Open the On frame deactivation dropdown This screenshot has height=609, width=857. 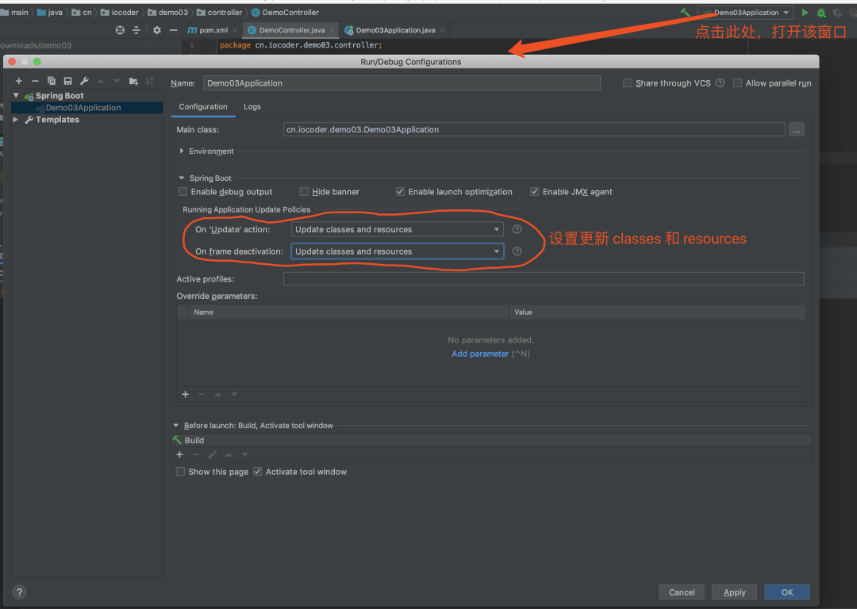(x=398, y=251)
